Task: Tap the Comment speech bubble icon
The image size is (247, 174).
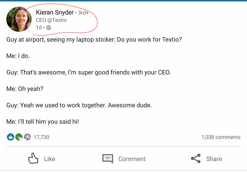Action: tap(108, 159)
